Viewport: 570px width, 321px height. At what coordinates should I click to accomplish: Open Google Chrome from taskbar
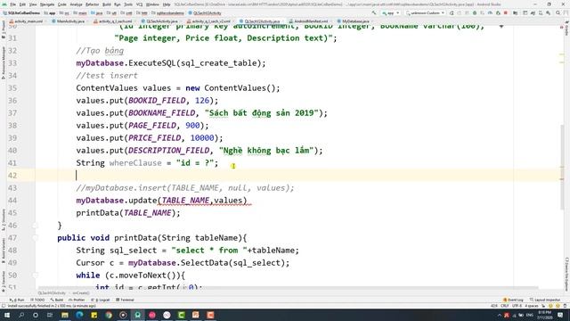(x=109, y=315)
